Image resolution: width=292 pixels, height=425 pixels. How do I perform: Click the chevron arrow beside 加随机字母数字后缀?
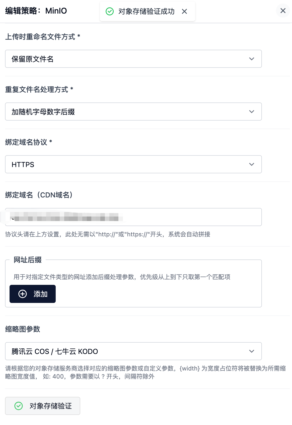pyautogui.click(x=252, y=112)
